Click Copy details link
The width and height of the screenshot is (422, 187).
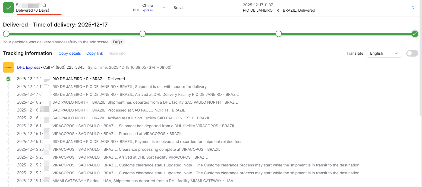70,53
